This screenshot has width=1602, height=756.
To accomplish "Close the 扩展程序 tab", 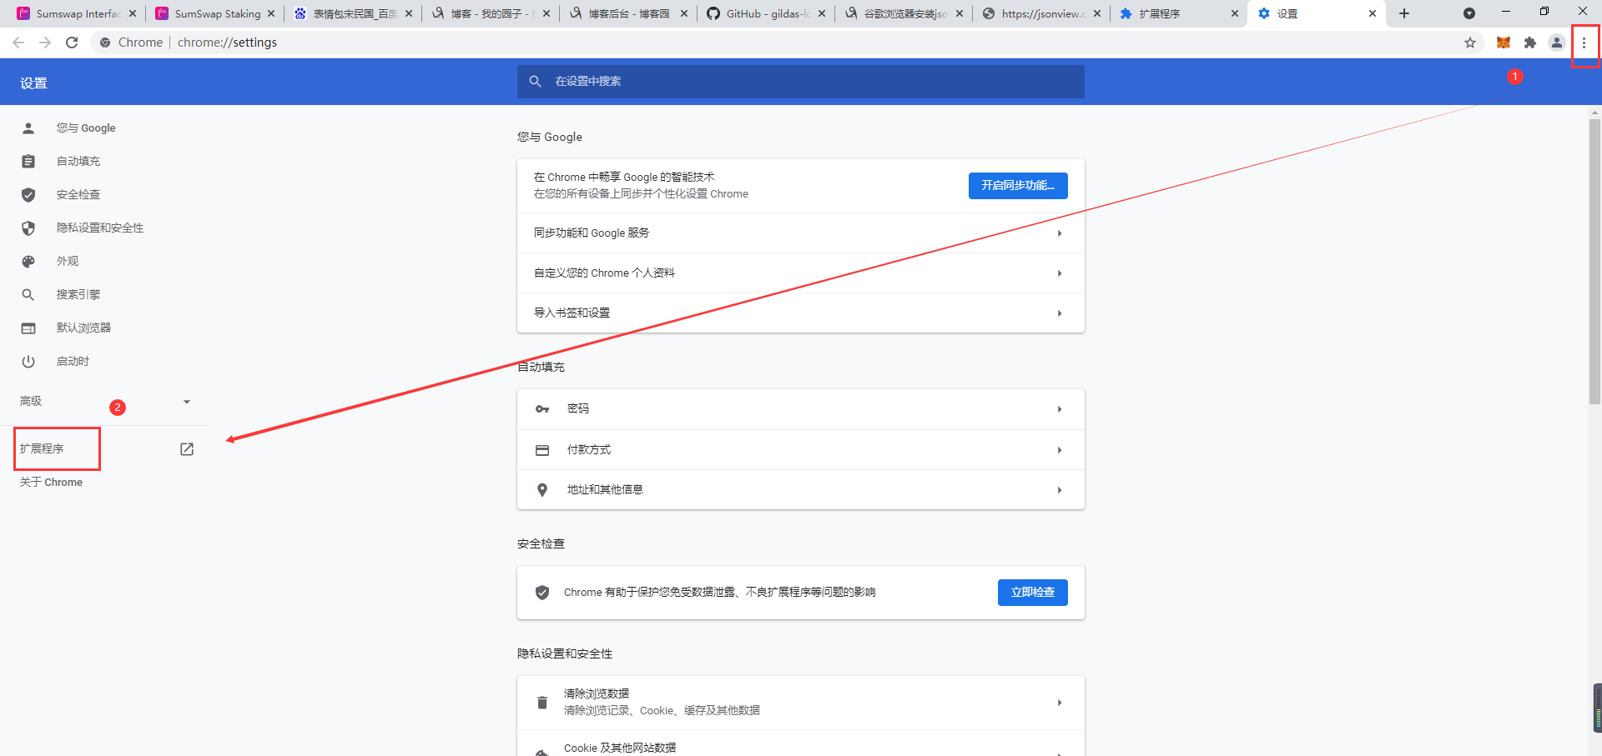I will pyautogui.click(x=1235, y=13).
